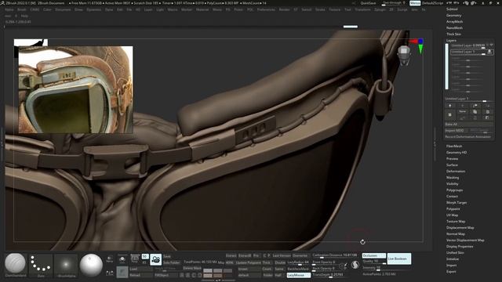Click the light gray color swatch in bottom shelf
Screen dimensions: 502x282
pos(208,271)
